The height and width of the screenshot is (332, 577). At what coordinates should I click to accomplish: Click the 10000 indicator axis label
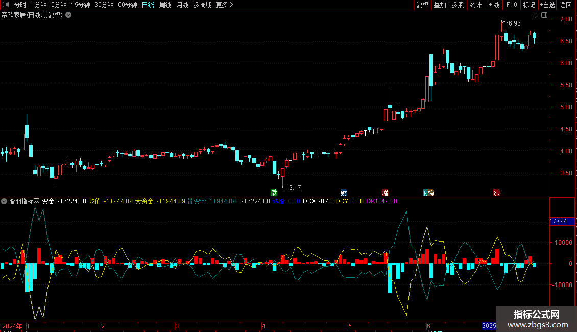[563, 243]
